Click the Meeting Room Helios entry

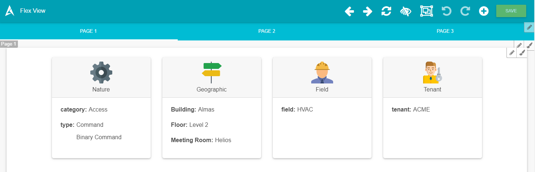click(x=201, y=140)
